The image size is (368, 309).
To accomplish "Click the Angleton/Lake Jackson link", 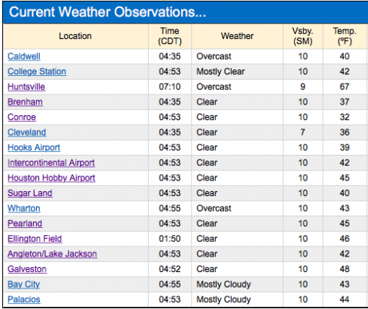I will 52,254.
